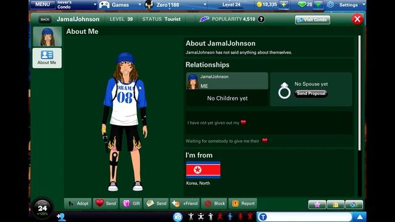Click the heart after 'give me their'

265,141
